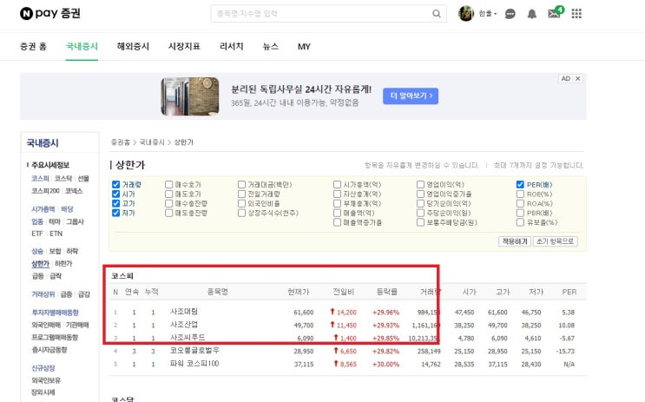Open the 코오롱글로벌우 stock link
The height and width of the screenshot is (402, 645).
point(194,351)
